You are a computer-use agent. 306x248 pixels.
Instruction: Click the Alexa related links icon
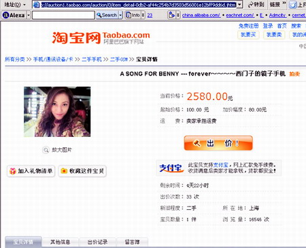tap(171, 15)
